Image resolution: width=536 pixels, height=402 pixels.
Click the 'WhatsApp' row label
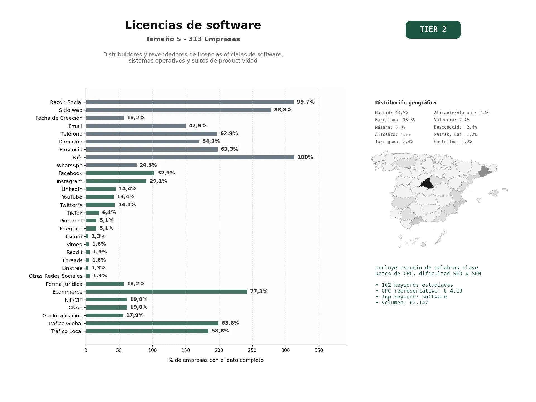70,166
